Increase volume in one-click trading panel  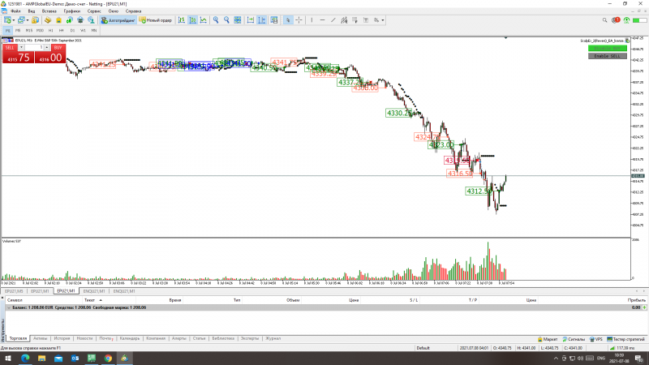[x=47, y=48]
